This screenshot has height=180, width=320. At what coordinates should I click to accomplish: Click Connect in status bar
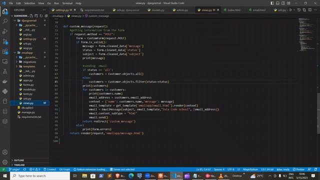click(50, 169)
